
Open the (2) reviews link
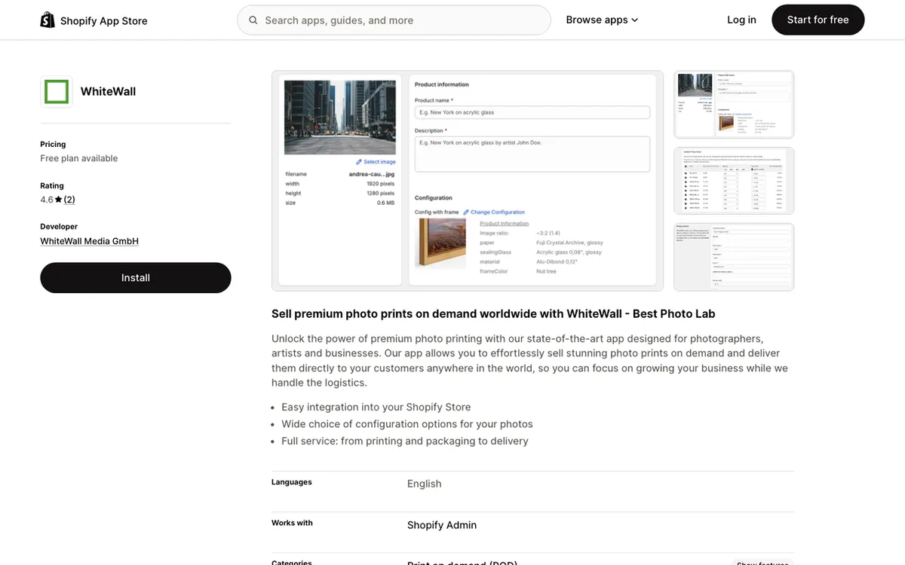(x=69, y=200)
